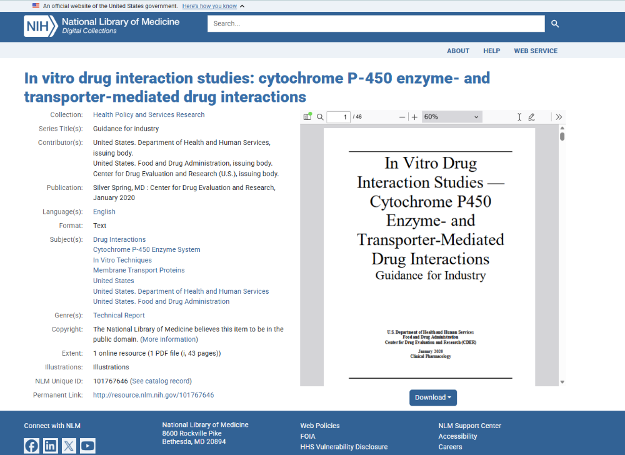The height and width of the screenshot is (455, 625).
Task: Click the scroll up arrow of PDF viewer
Action: click(x=562, y=128)
